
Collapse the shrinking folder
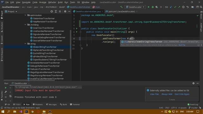click(25, 25)
